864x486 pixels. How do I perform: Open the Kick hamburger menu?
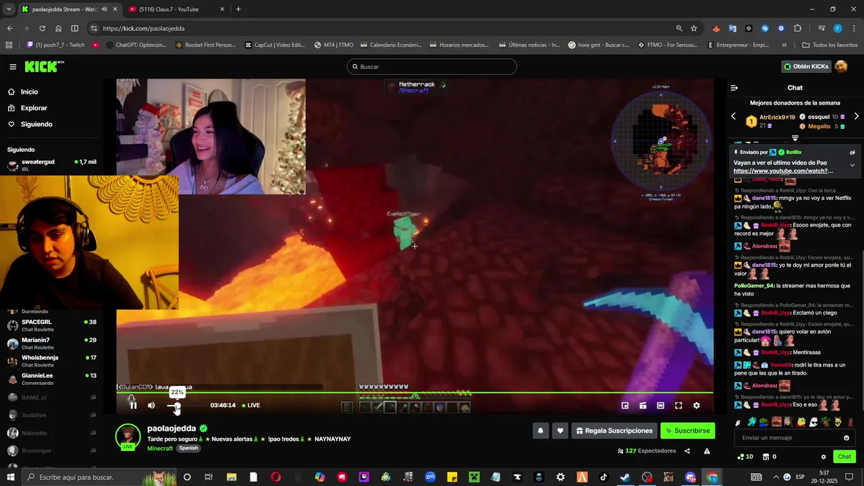(13, 67)
